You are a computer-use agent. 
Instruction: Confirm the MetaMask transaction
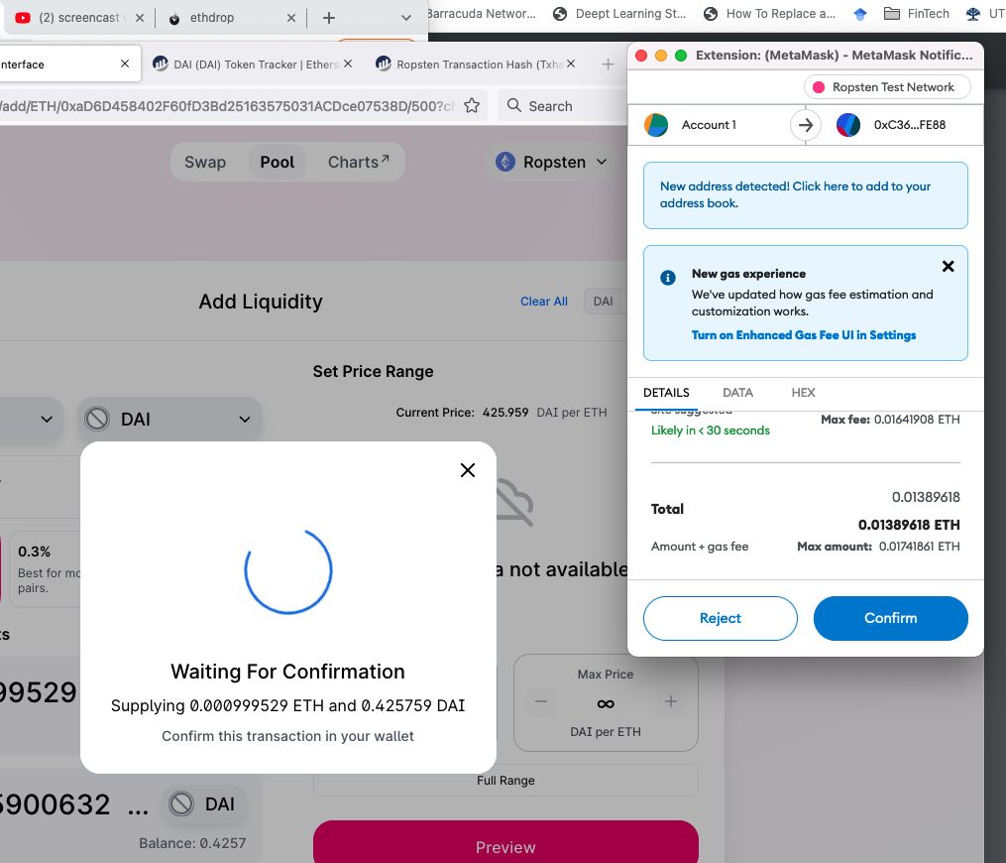click(890, 618)
